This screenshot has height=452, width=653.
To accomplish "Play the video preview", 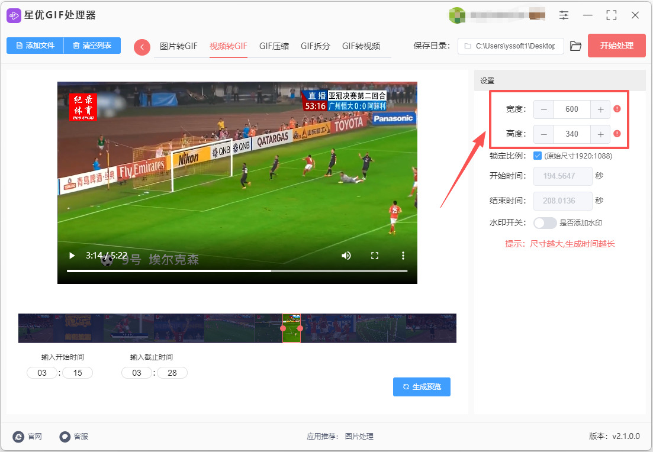I will pyautogui.click(x=72, y=256).
